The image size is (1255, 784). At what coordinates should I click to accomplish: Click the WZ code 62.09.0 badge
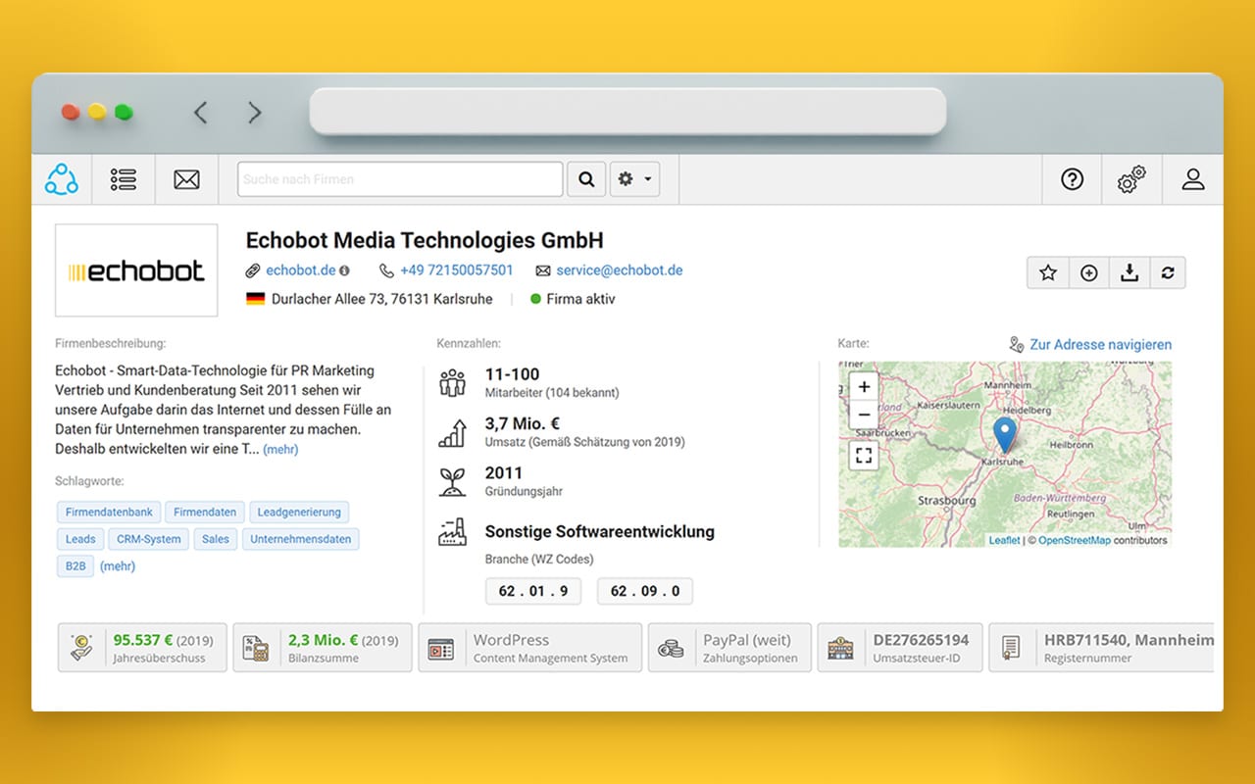645,591
